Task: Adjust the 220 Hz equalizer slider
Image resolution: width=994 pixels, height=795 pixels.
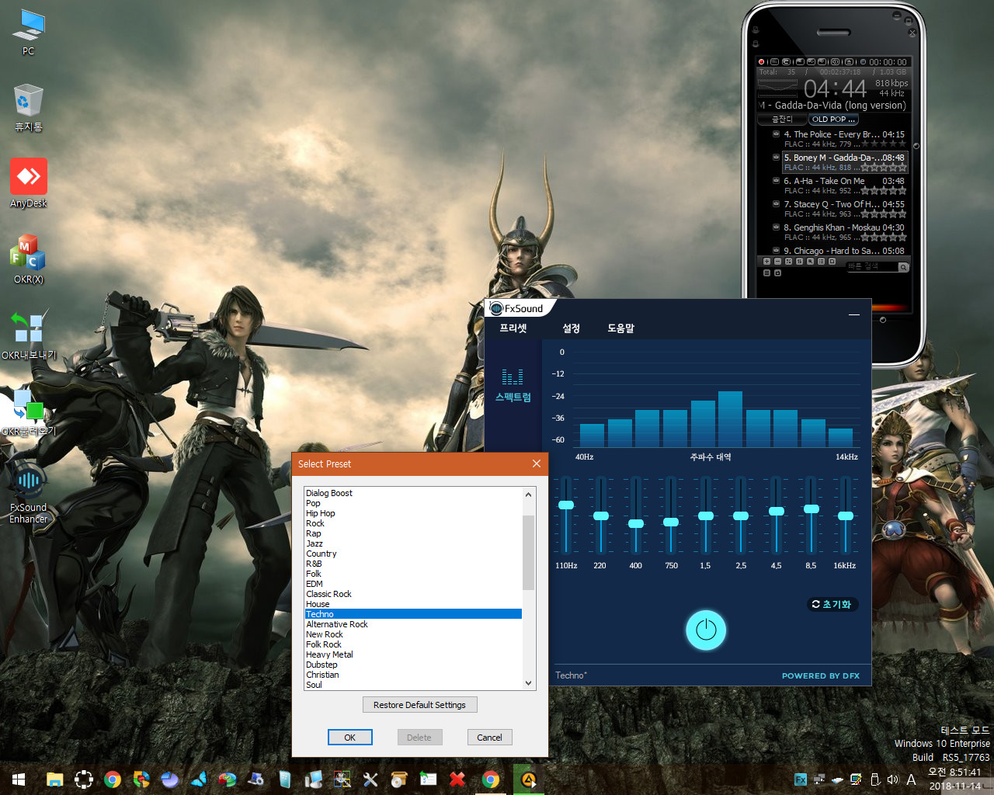Action: tap(601, 516)
